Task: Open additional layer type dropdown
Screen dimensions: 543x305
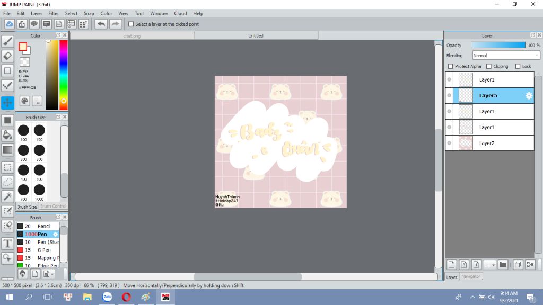Action: click(489, 265)
